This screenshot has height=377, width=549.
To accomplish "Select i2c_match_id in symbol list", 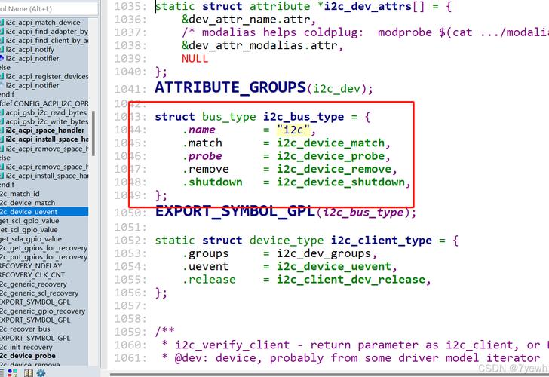I will 20,194.
